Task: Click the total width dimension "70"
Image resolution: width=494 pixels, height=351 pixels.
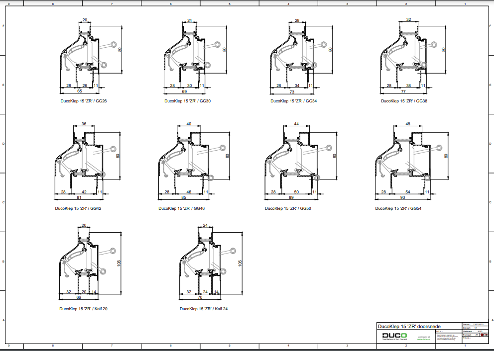Action: [200, 297]
